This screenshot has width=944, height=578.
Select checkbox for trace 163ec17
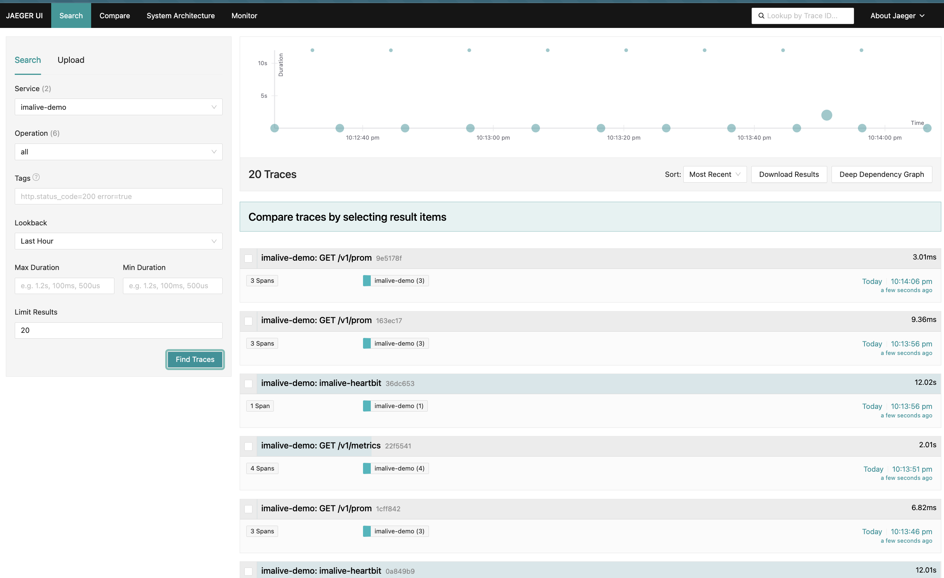pos(249,321)
